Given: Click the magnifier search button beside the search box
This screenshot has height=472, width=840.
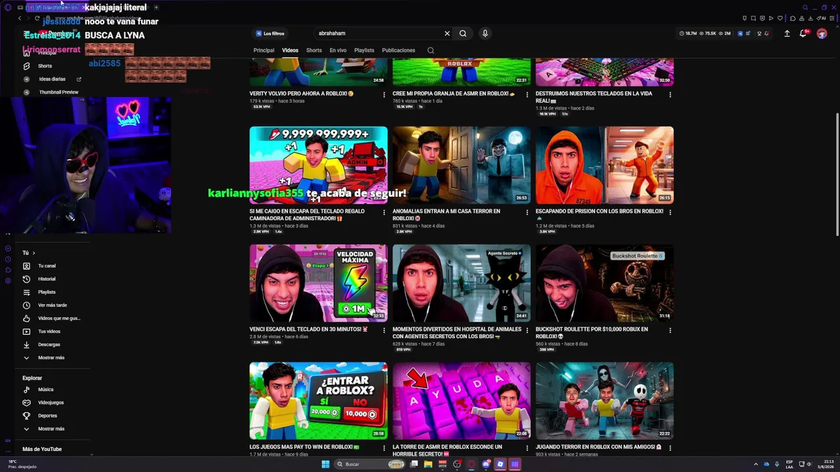Looking at the screenshot, I should click(463, 33).
